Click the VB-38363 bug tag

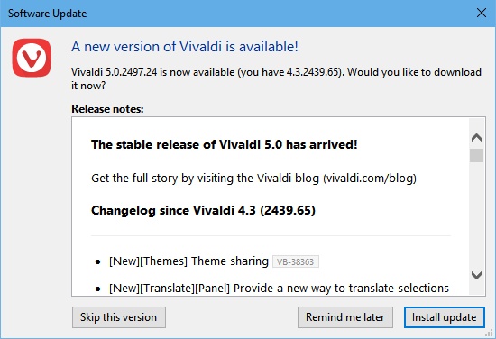(x=296, y=261)
